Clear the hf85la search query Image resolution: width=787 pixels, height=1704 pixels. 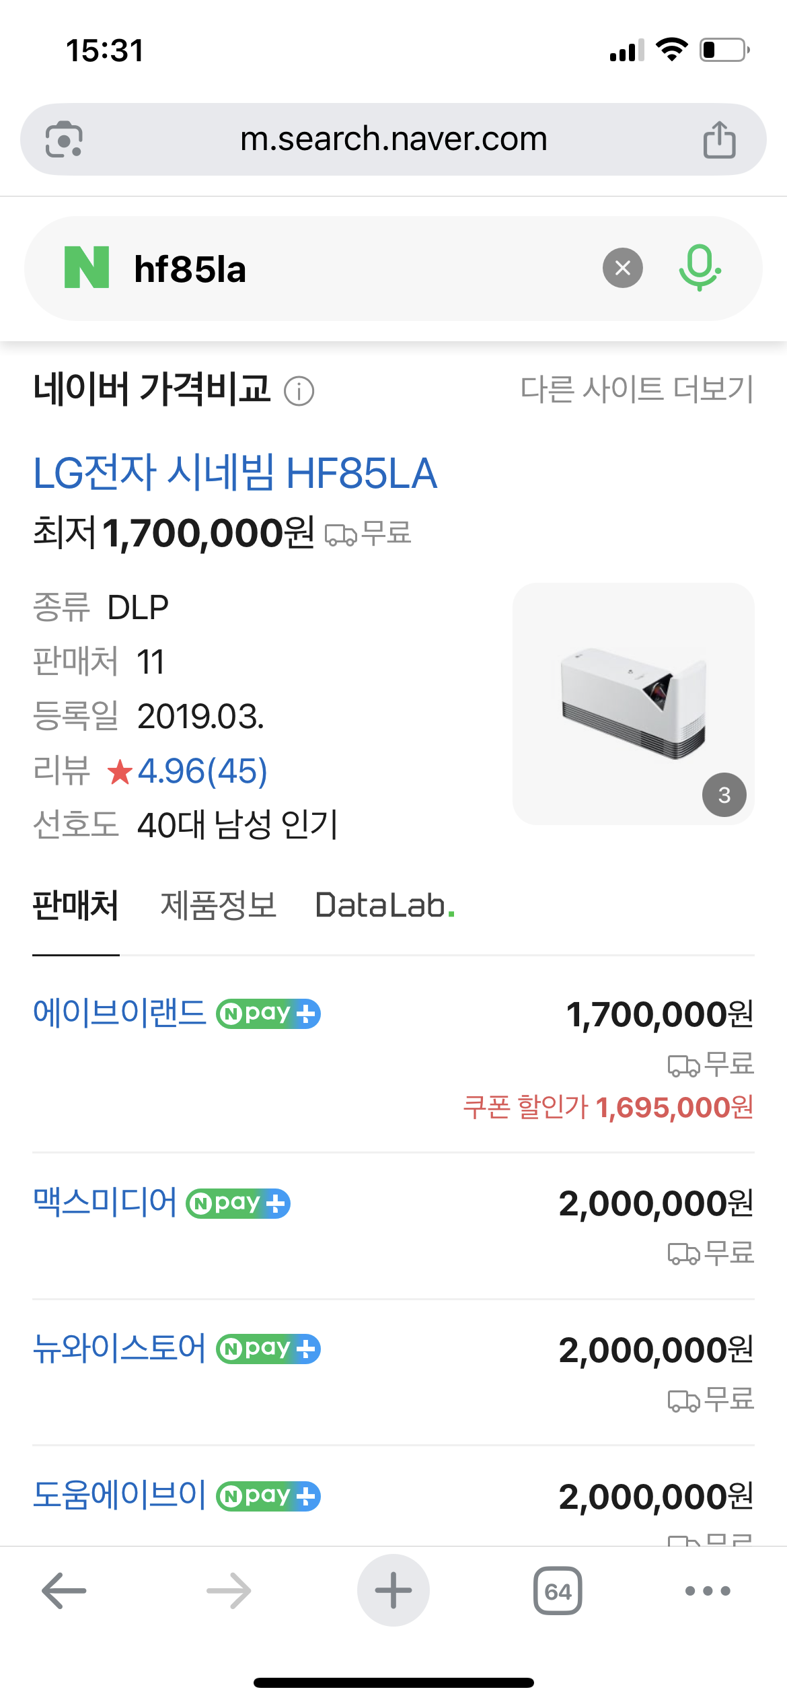pos(622,268)
